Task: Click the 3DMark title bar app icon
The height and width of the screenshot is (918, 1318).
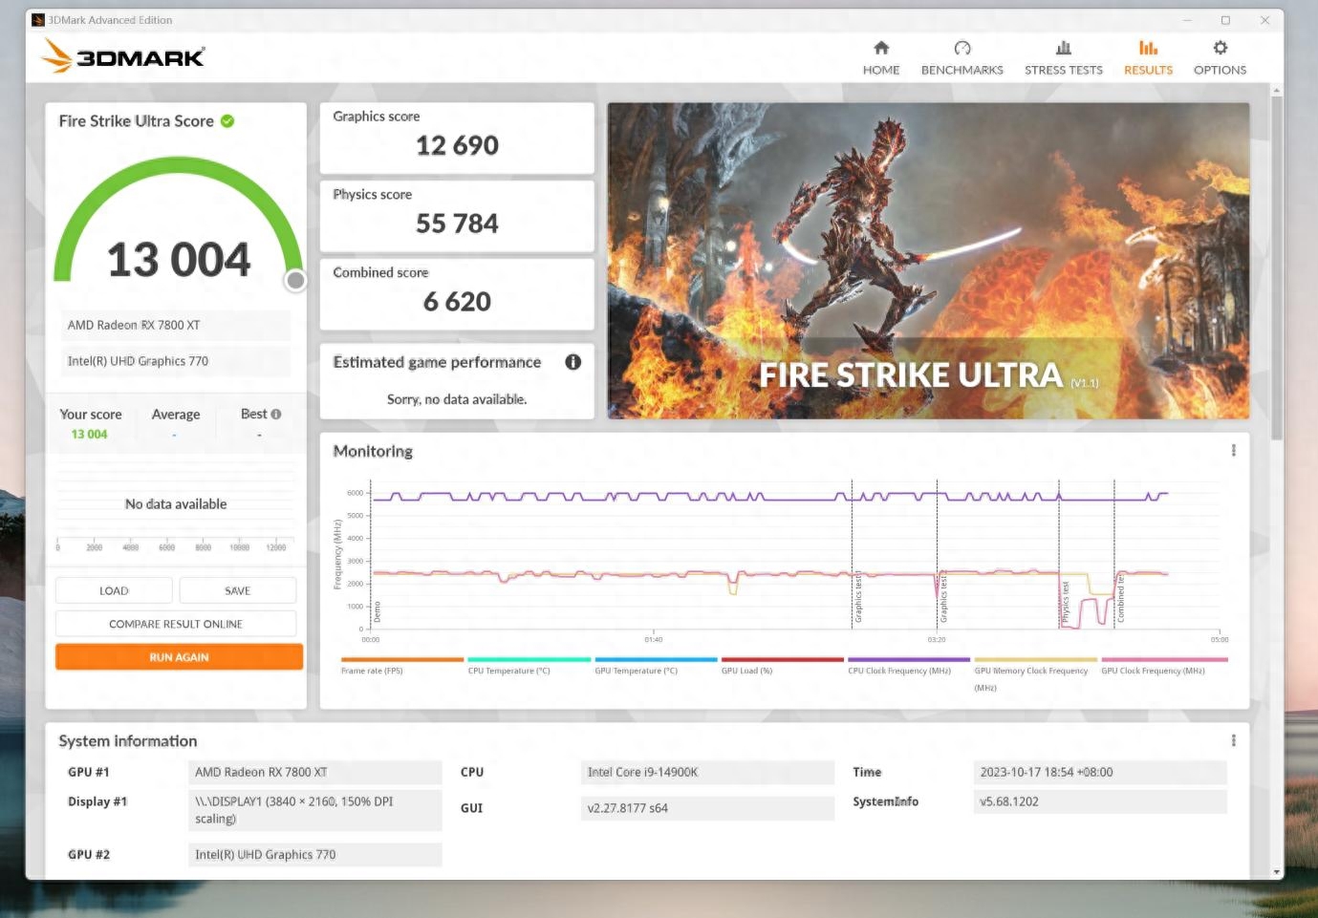Action: (38, 20)
